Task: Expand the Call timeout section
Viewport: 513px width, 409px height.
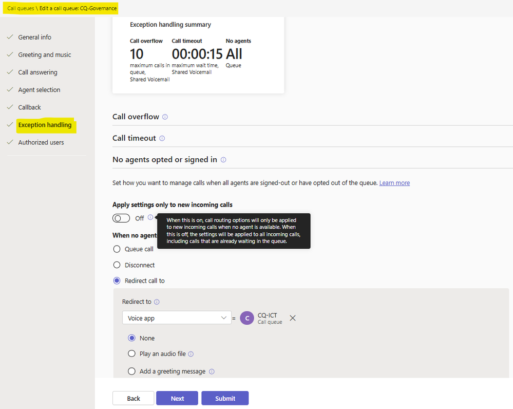Action: pos(312,138)
